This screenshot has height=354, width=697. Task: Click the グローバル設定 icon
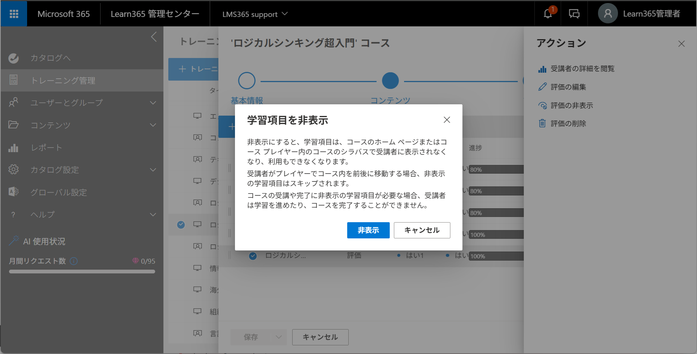tap(14, 192)
